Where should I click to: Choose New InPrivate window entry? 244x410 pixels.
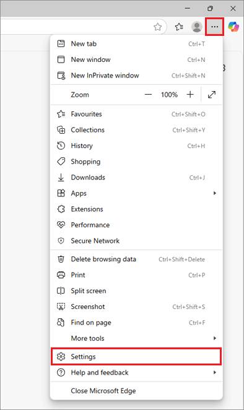tap(136, 76)
